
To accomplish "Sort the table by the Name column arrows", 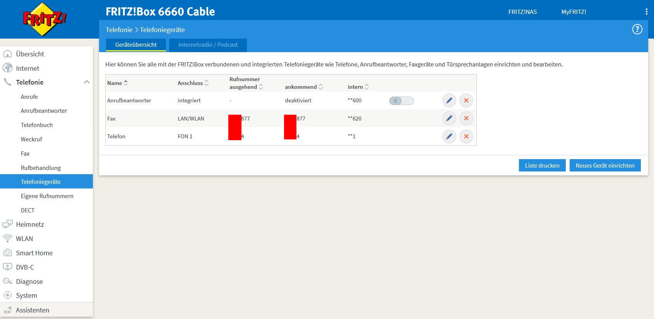I will [125, 83].
